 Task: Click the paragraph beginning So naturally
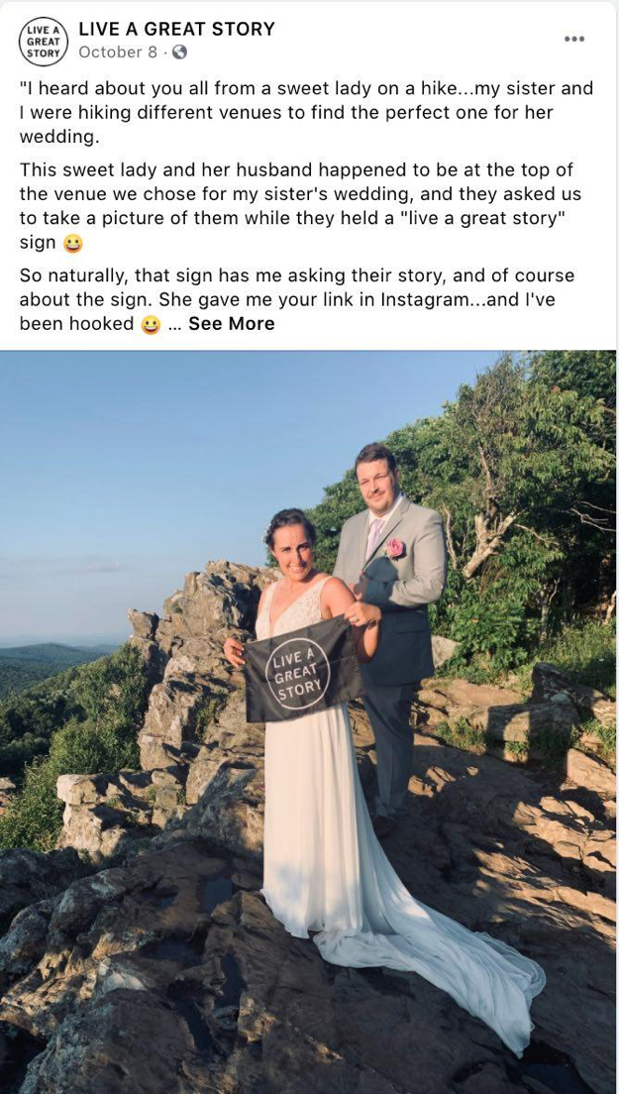click(297, 299)
